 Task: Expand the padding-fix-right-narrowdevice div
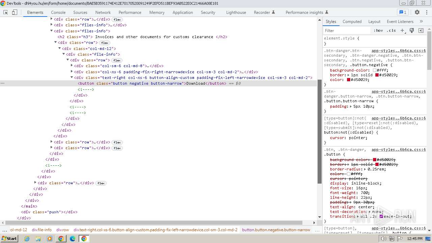pyautogui.click(x=72, y=72)
